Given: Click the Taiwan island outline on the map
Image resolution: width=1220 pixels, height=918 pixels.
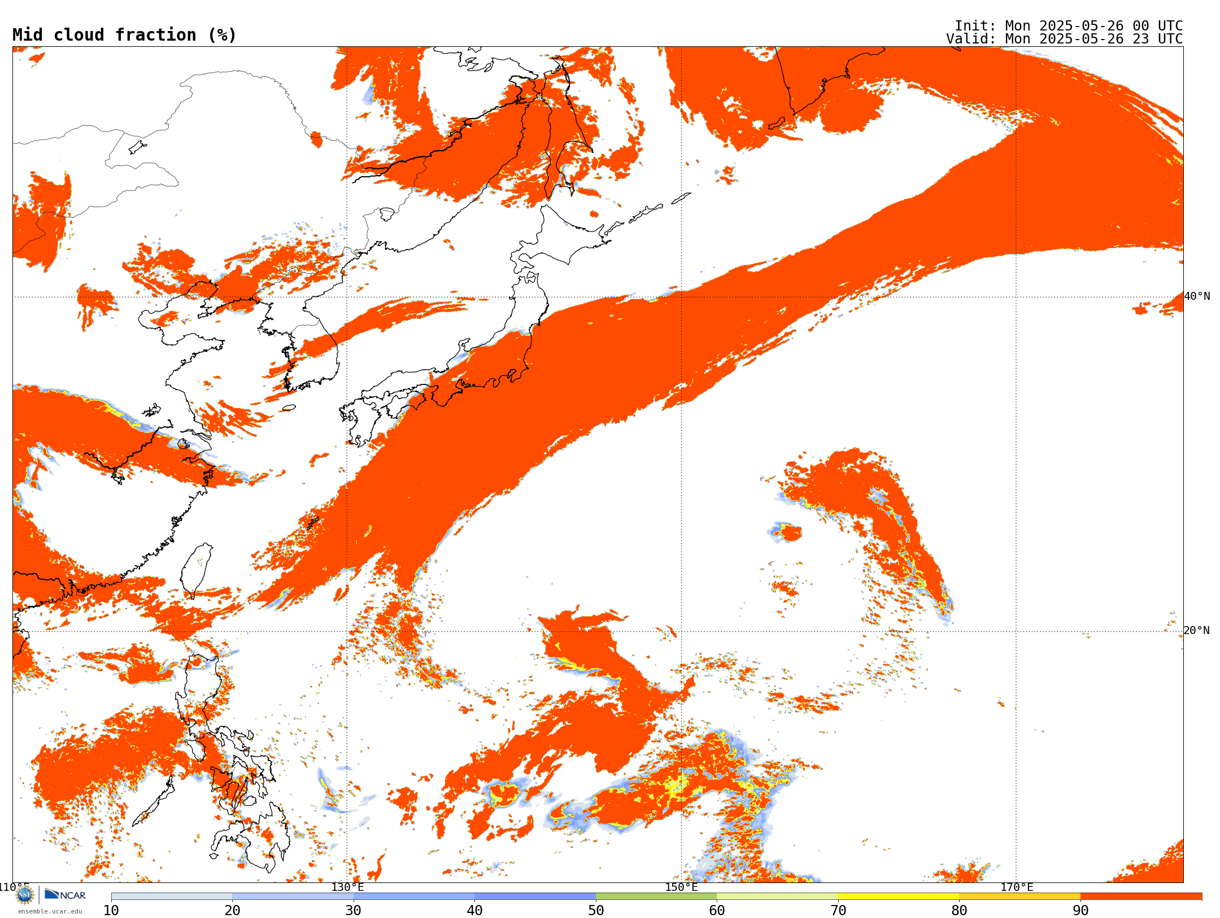Looking at the screenshot, I should pos(197,570).
